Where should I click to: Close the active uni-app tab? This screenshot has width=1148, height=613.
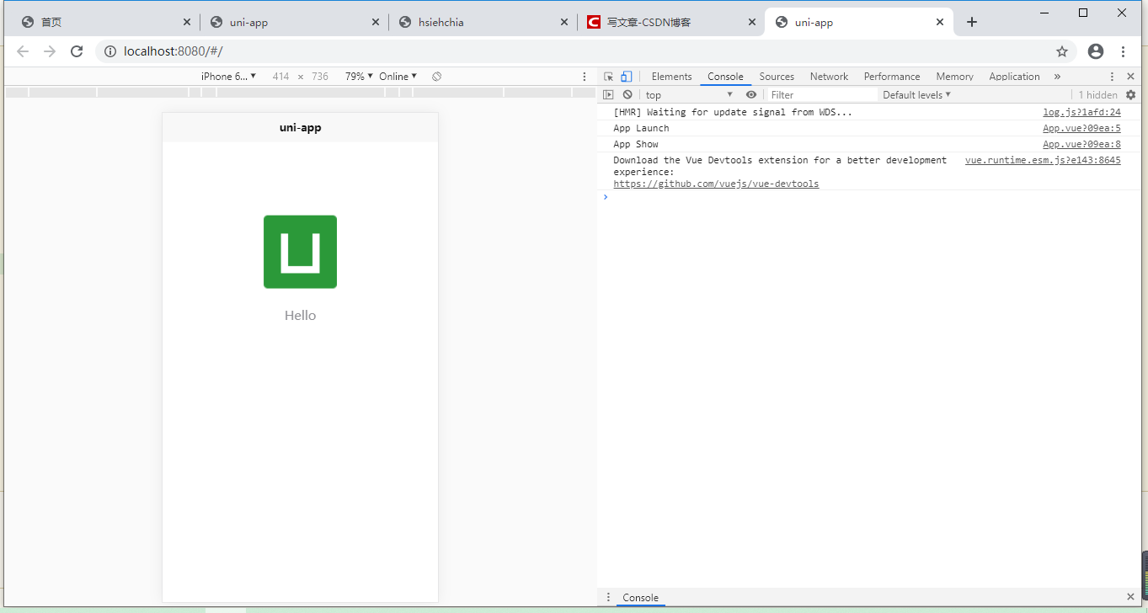pyautogui.click(x=940, y=23)
